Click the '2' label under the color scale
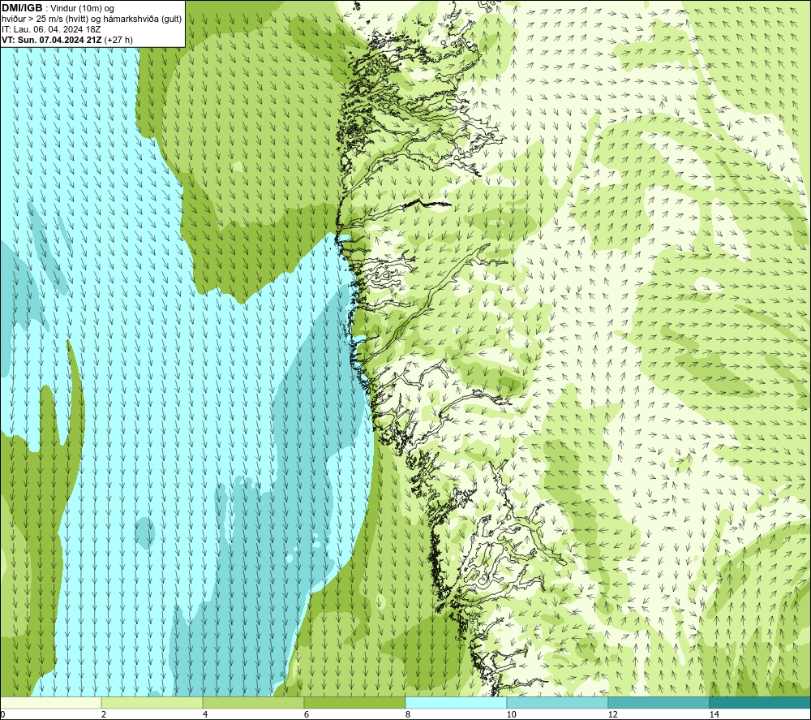The image size is (811, 720). click(104, 714)
